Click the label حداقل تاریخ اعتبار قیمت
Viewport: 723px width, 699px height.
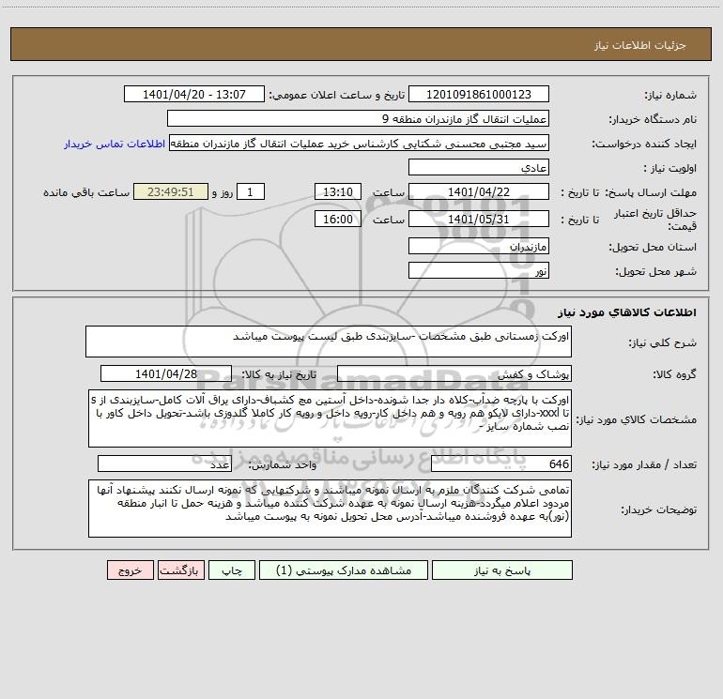pyautogui.click(x=655, y=220)
